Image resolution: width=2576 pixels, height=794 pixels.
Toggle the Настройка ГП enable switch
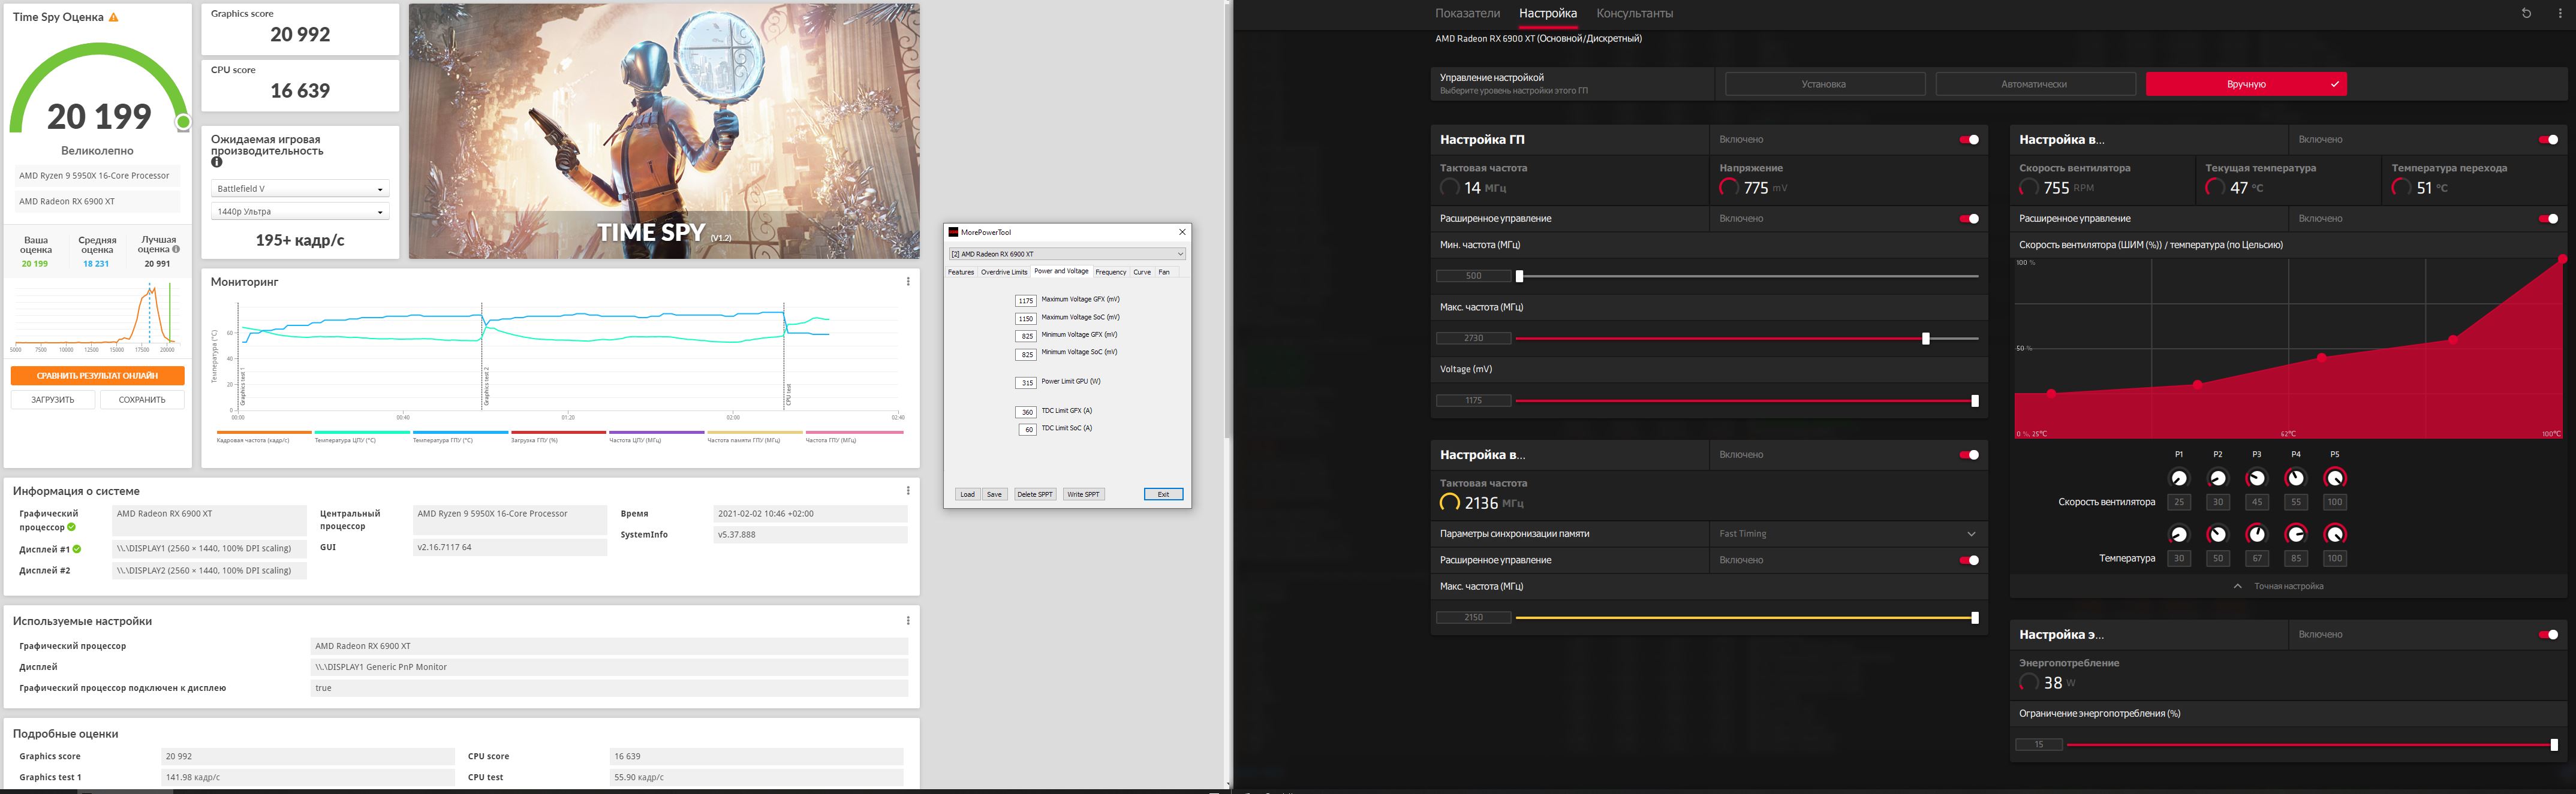coord(1969,140)
